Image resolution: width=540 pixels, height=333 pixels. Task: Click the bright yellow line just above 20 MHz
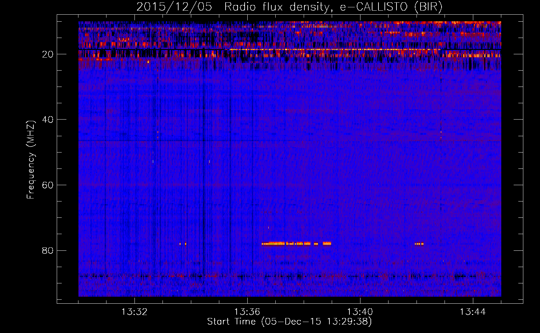click(334, 49)
